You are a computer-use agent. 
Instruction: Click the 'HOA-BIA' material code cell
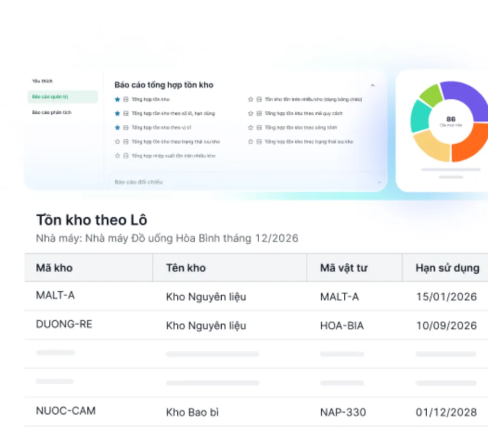[342, 326]
